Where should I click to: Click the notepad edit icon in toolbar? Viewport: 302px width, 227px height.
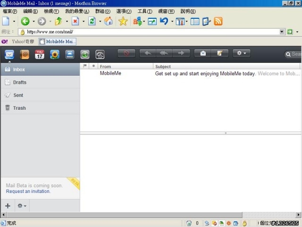click(x=207, y=21)
